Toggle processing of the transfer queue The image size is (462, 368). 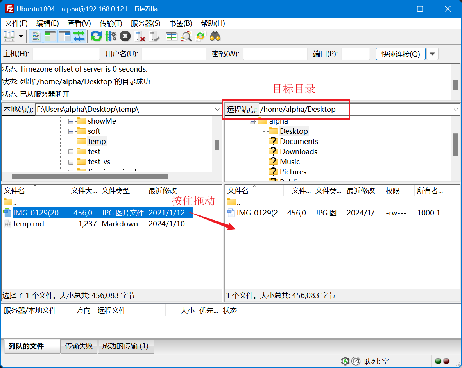(x=111, y=36)
